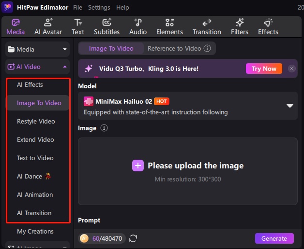Click the plus icon to upload image
The height and width of the screenshot is (249, 304).
coord(138,166)
